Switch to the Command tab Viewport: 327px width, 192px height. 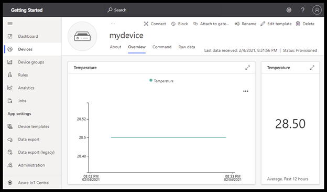162,47
